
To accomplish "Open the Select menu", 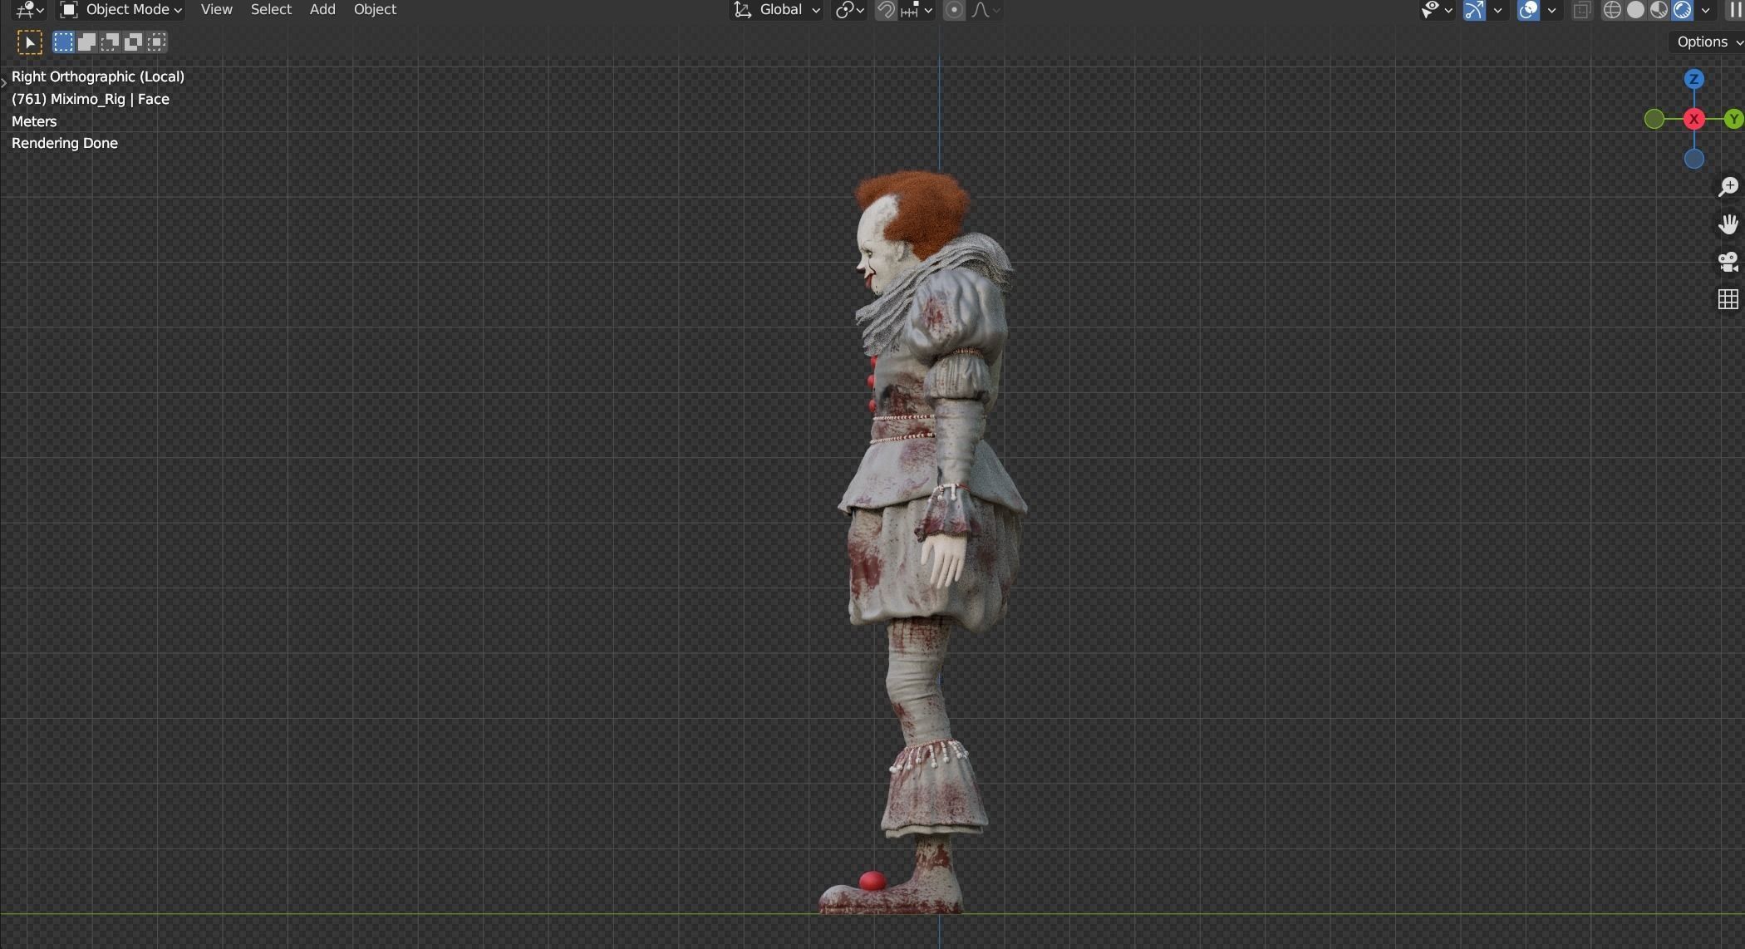I will coord(271,10).
